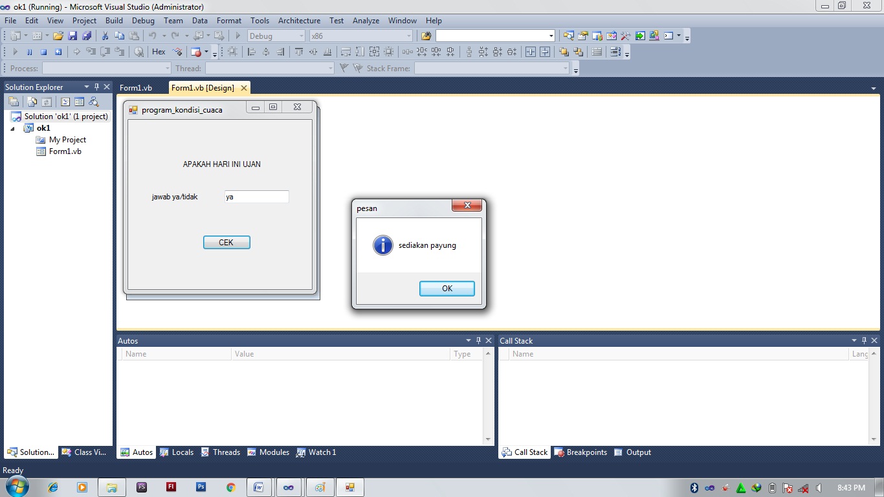
Task: Pause debugging with Break All
Action: tap(30, 51)
